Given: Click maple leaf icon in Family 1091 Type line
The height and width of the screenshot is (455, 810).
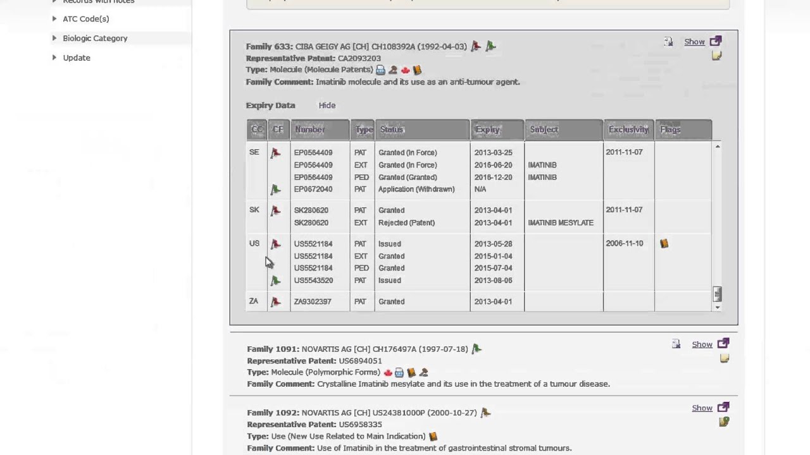Looking at the screenshot, I should point(388,373).
